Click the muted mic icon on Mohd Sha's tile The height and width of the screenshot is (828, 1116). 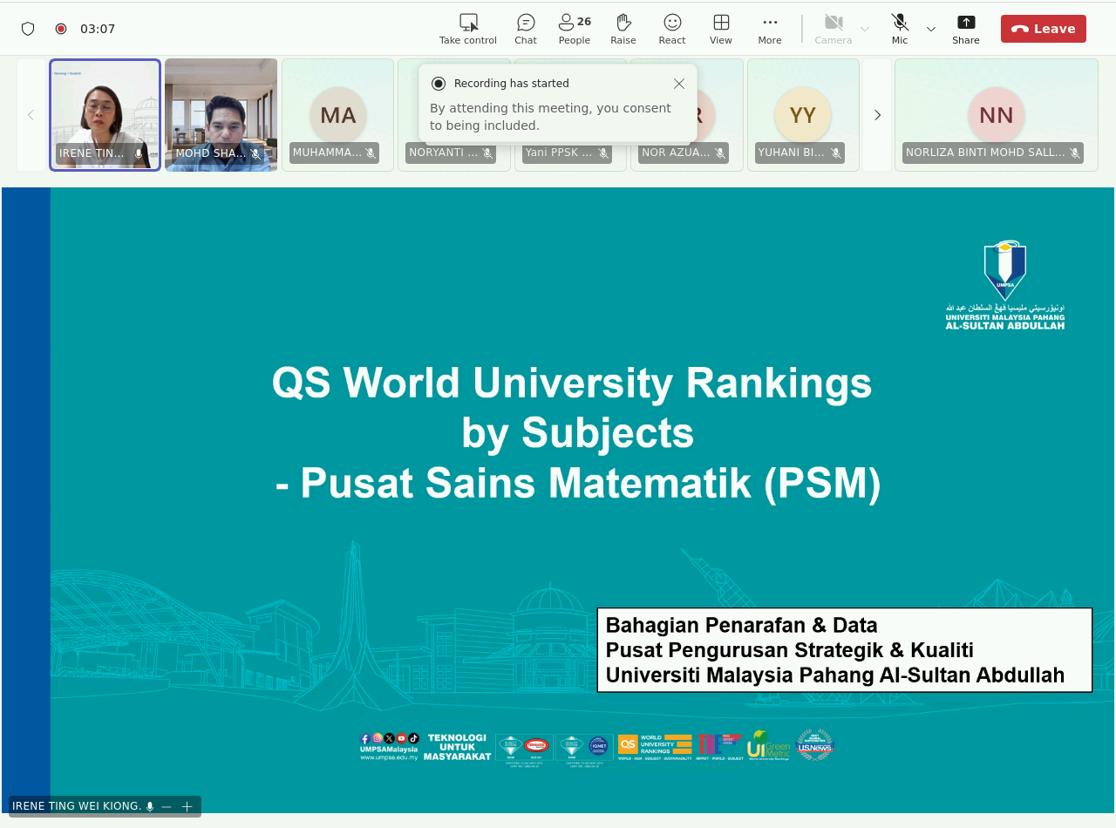pos(255,153)
